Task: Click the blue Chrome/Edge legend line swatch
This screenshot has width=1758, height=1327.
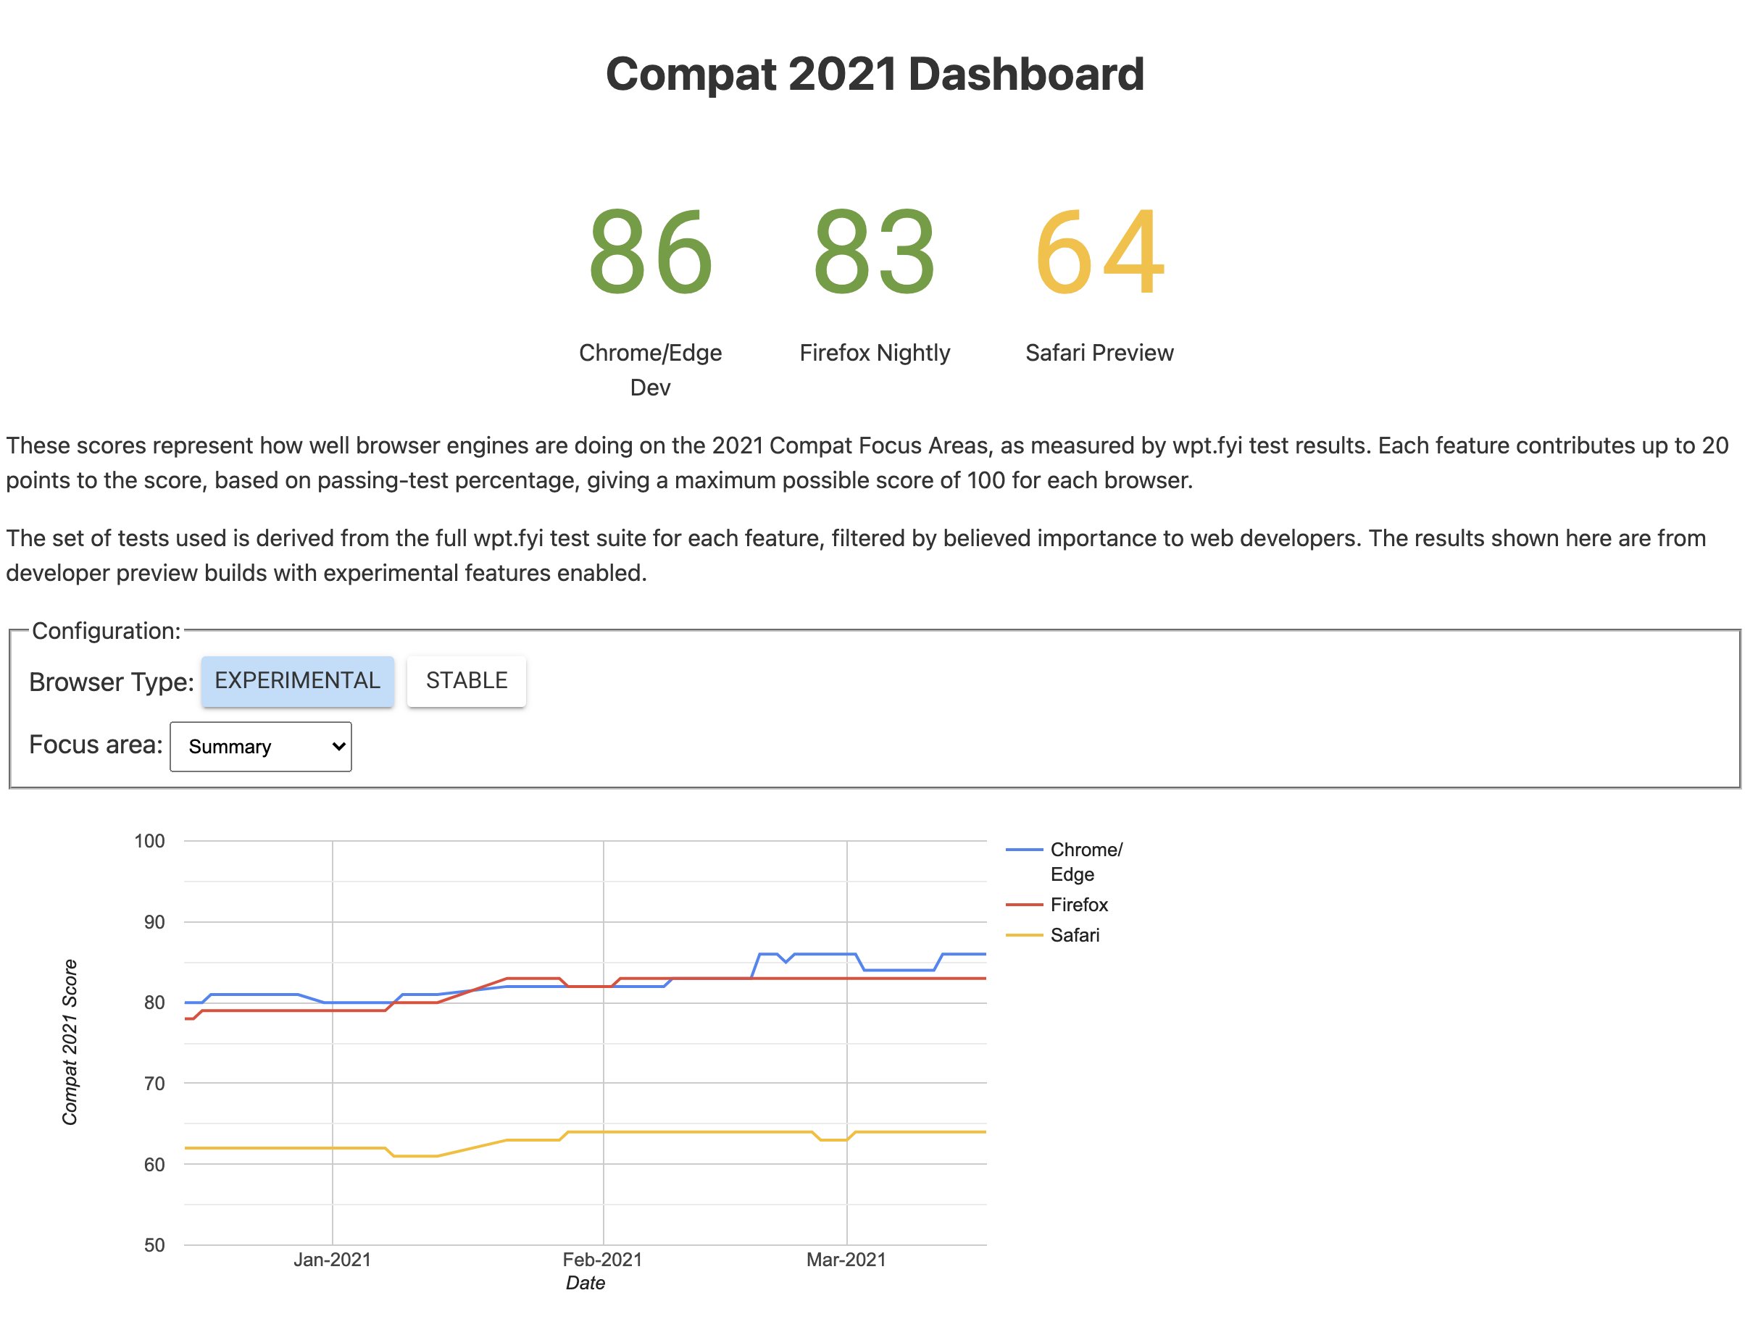Action: tap(1024, 850)
